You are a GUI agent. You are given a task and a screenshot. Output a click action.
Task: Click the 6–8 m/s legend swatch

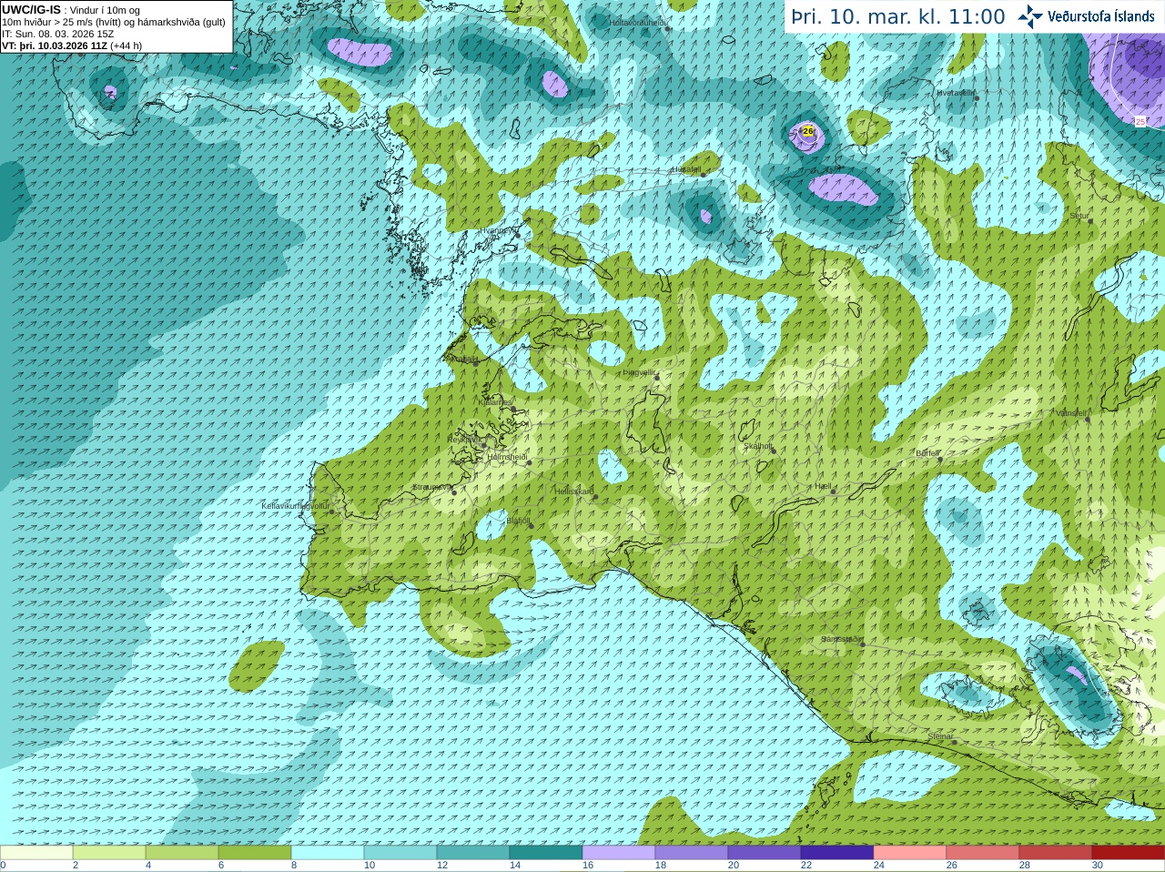coord(255,853)
